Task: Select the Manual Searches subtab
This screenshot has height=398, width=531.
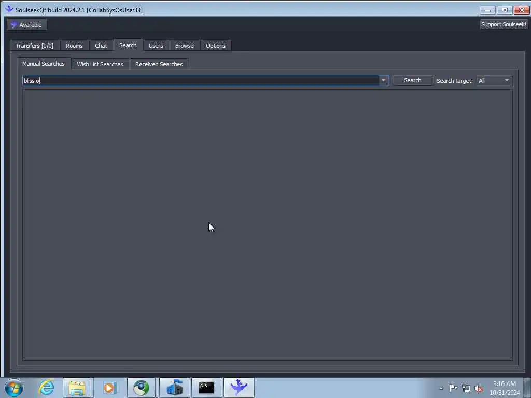Action: pos(44,64)
